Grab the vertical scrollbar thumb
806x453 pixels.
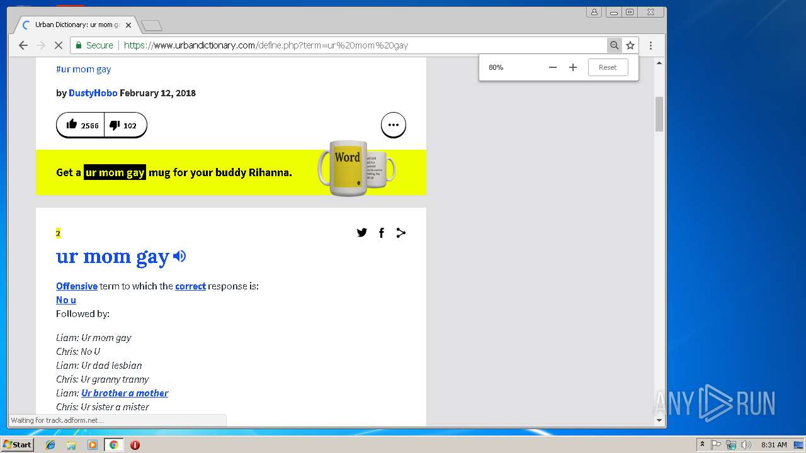[659, 114]
